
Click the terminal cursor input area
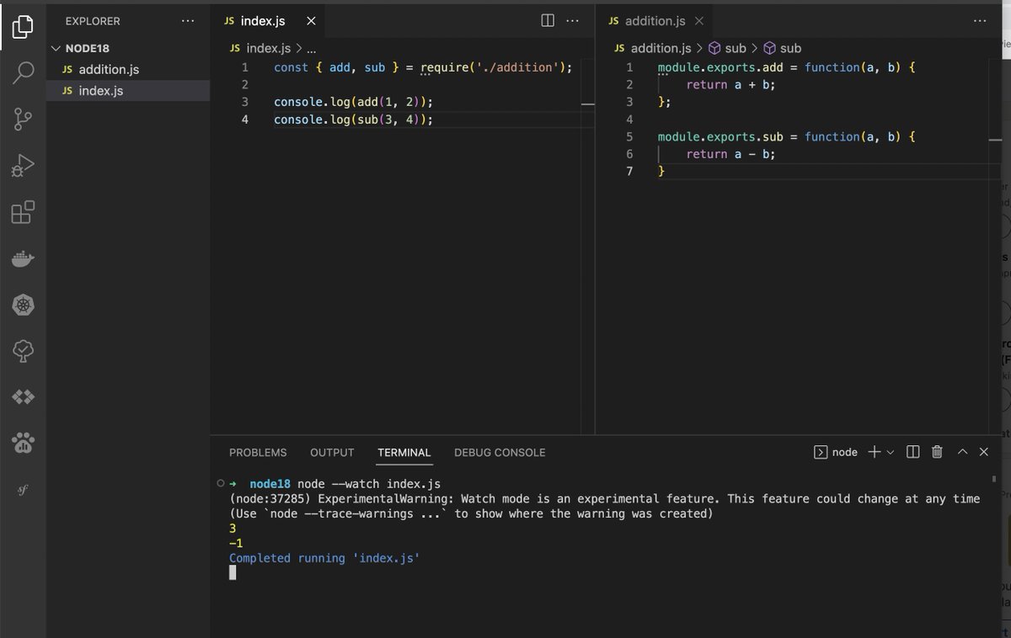233,573
